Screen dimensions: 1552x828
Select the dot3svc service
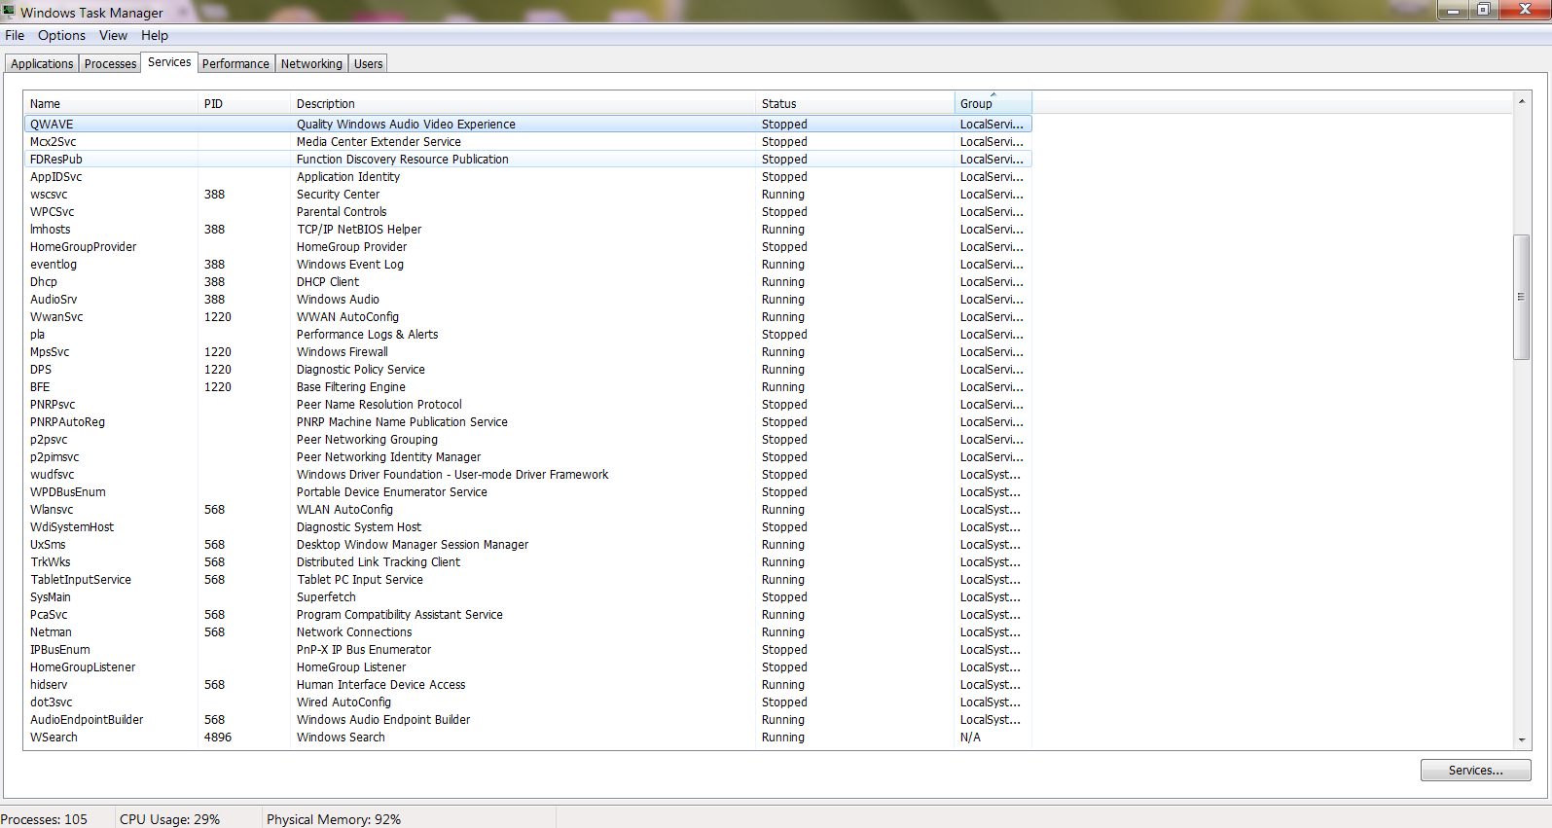click(527, 702)
